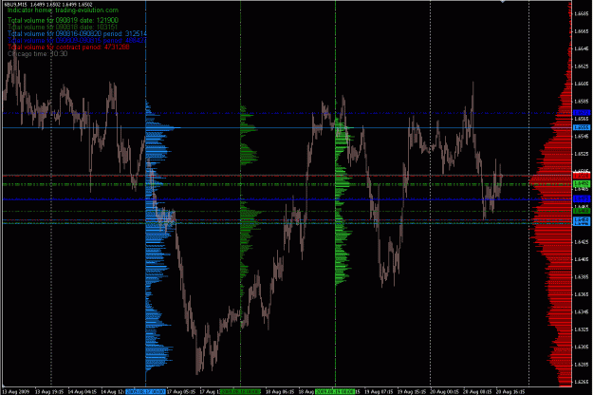Click the 1.6645 price axis value

(582, 48)
